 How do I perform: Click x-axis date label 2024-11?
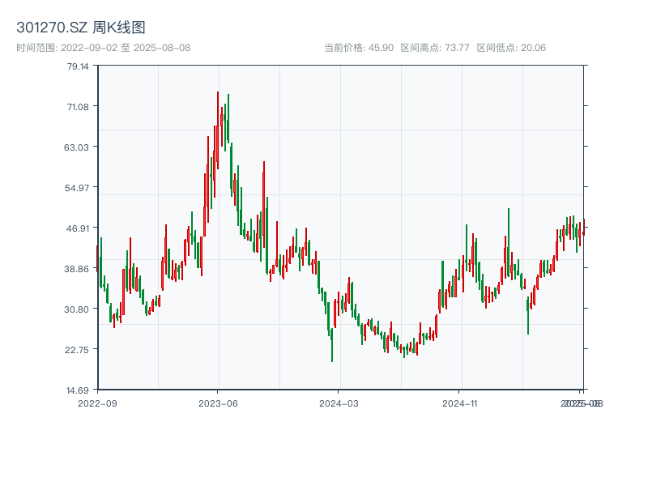pos(459,403)
